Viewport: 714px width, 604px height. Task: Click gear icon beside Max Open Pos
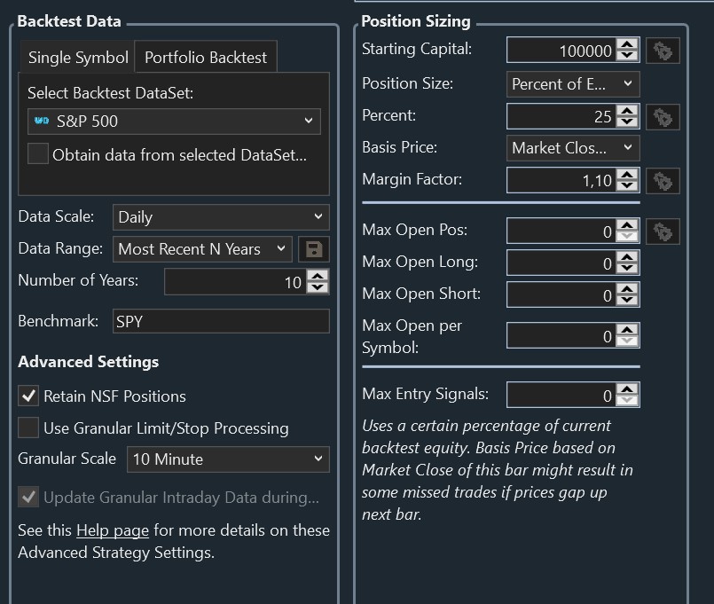click(x=662, y=231)
